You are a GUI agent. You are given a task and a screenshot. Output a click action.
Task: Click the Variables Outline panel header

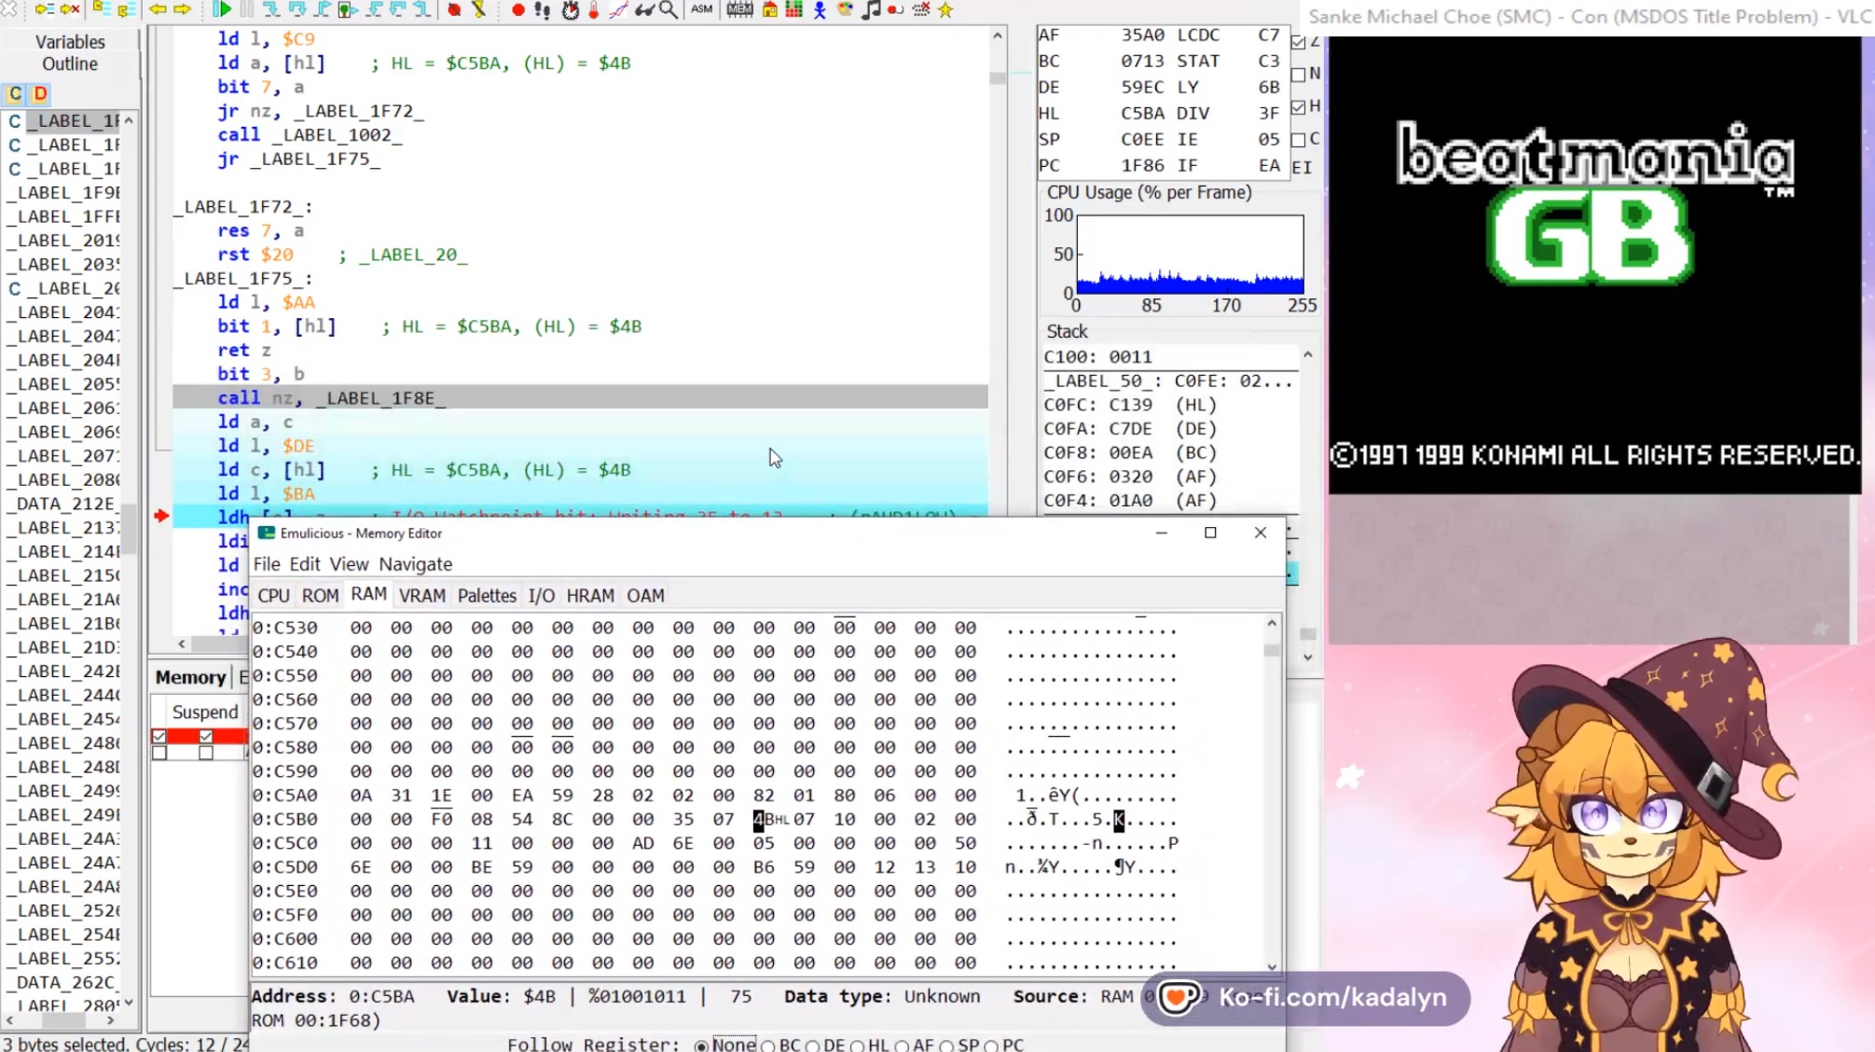tap(70, 53)
